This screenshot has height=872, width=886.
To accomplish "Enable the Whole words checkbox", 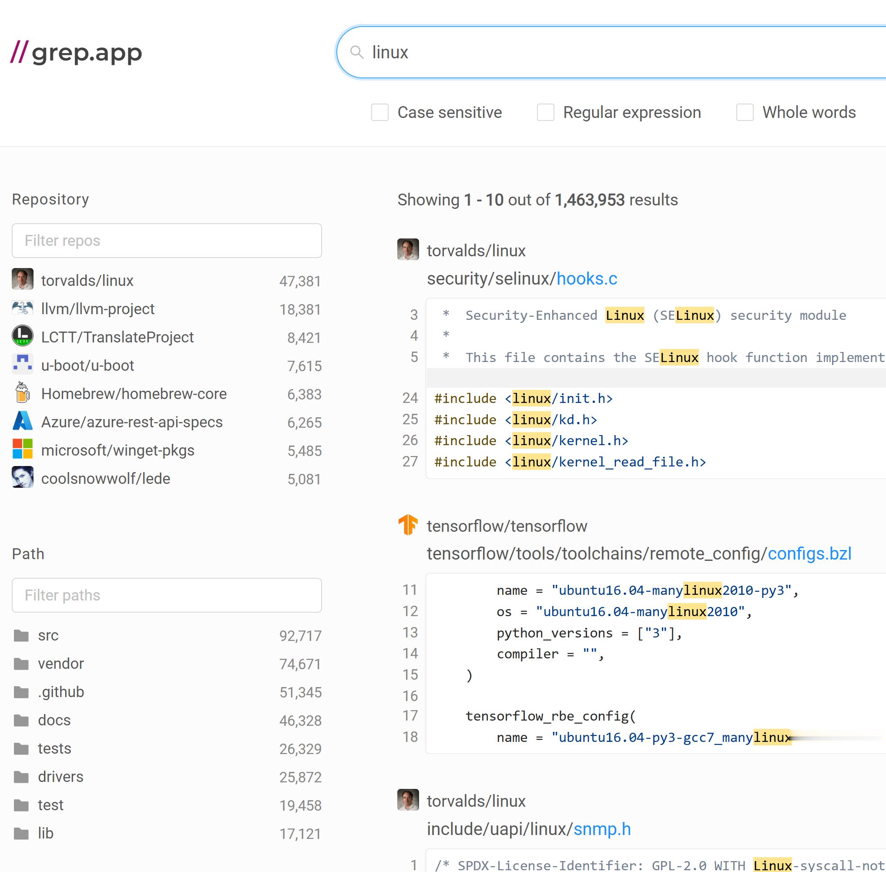I will [x=745, y=112].
